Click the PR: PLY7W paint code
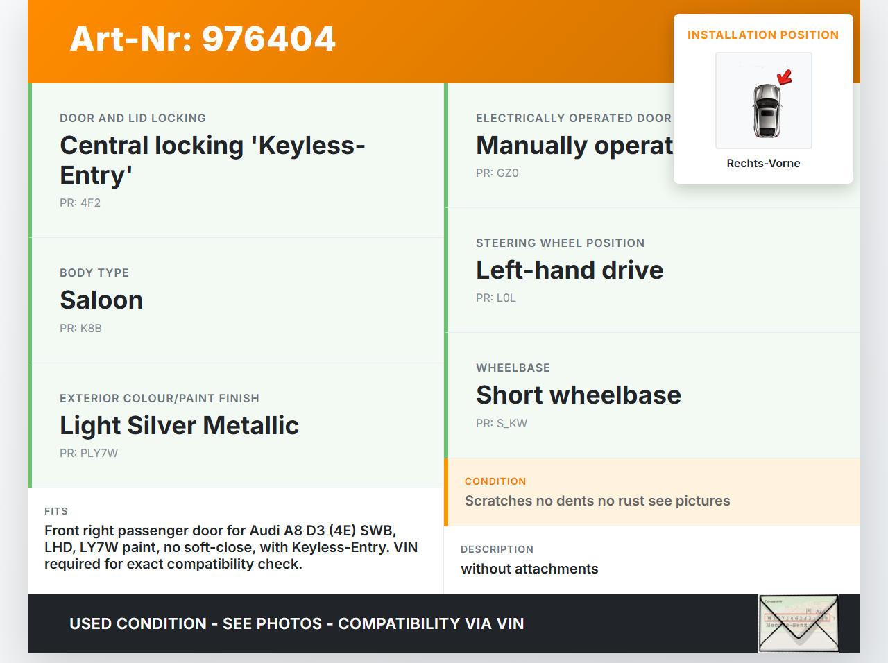 click(89, 453)
